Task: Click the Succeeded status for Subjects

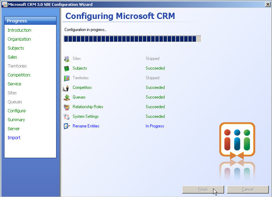Action: [155, 68]
